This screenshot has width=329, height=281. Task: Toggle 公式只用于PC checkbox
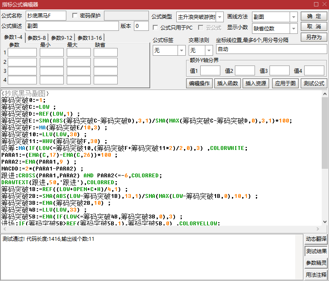click(156, 27)
